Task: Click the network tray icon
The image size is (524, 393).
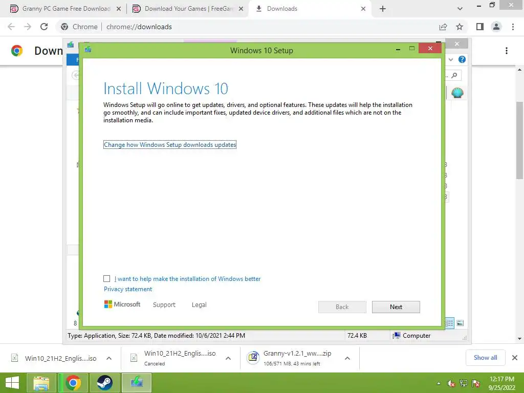Action: [x=464, y=383]
